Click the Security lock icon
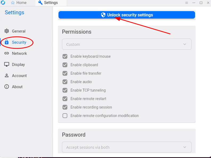The width and height of the screenshot is (211, 158). (7, 42)
